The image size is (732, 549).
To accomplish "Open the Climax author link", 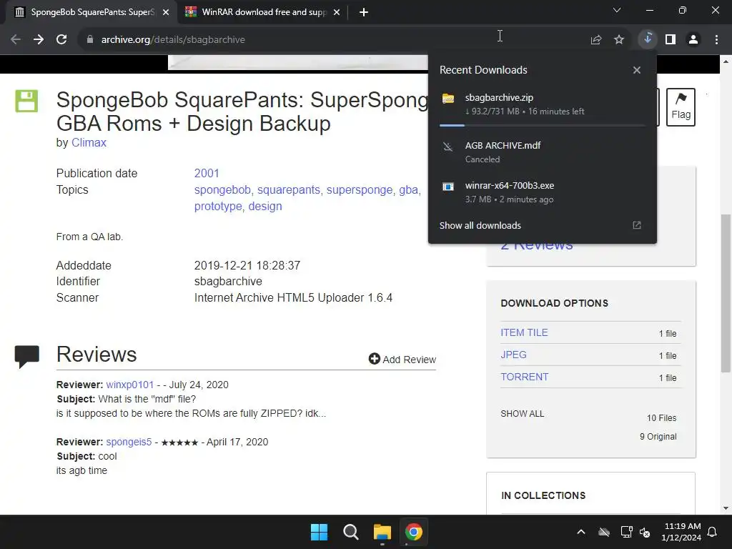I will point(89,143).
